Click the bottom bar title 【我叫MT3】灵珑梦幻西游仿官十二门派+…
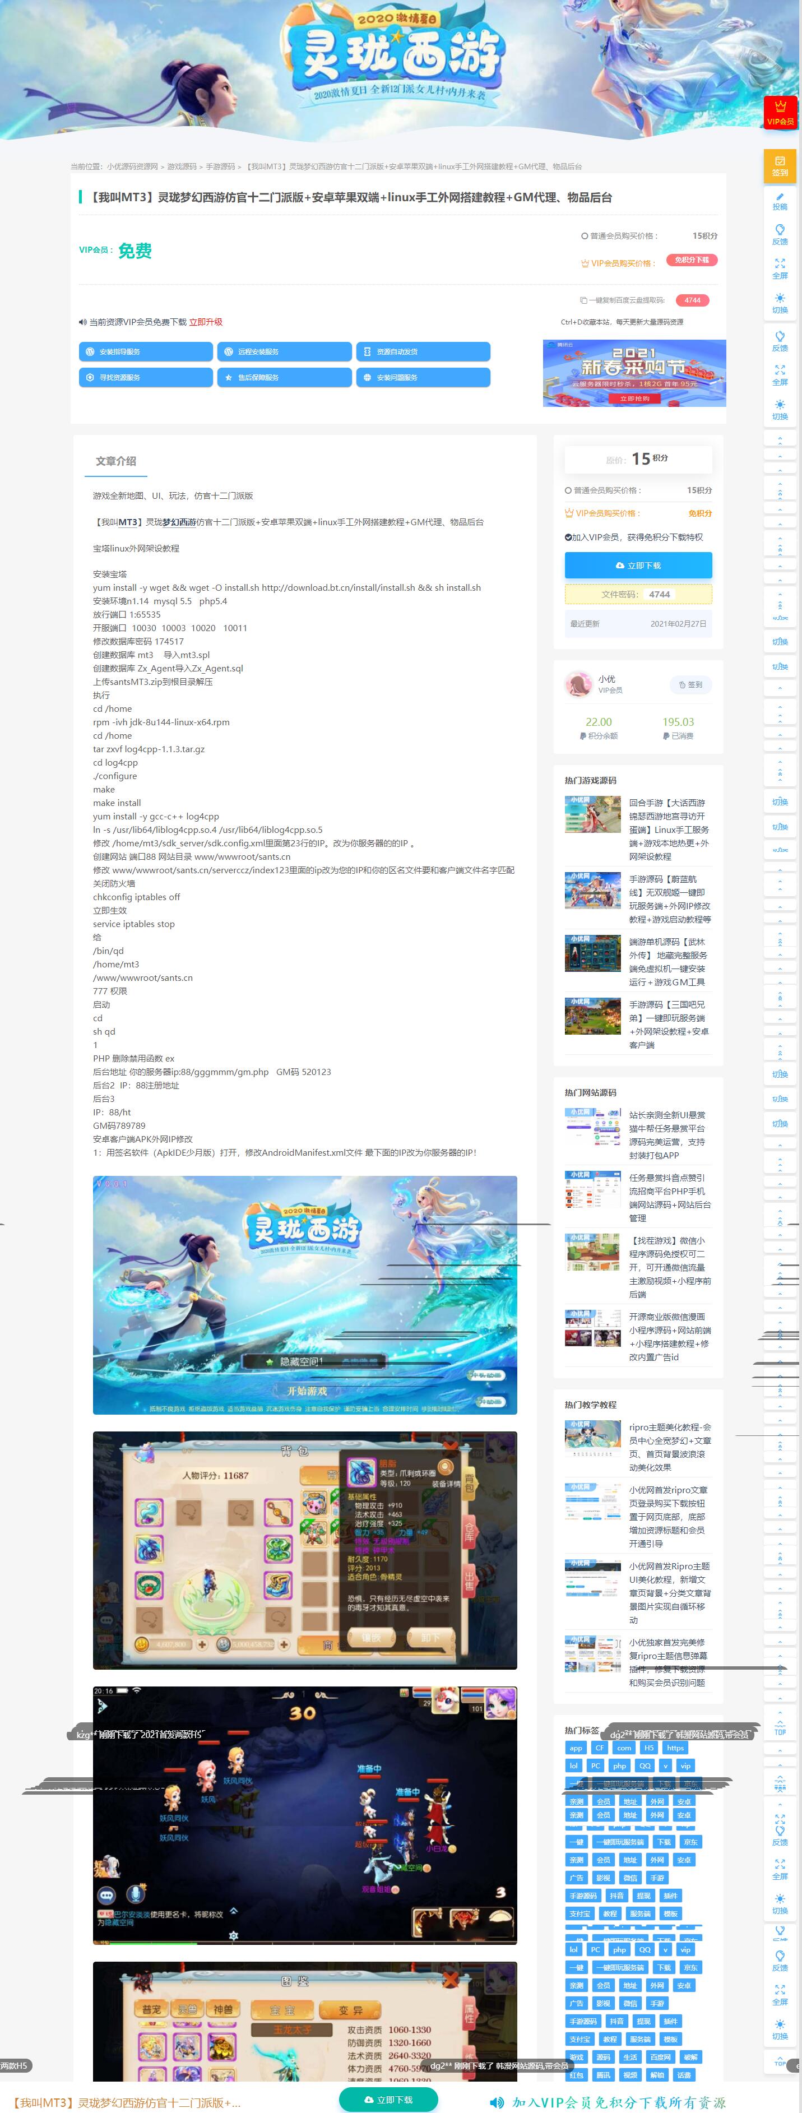The height and width of the screenshot is (2113, 802). (126, 2102)
